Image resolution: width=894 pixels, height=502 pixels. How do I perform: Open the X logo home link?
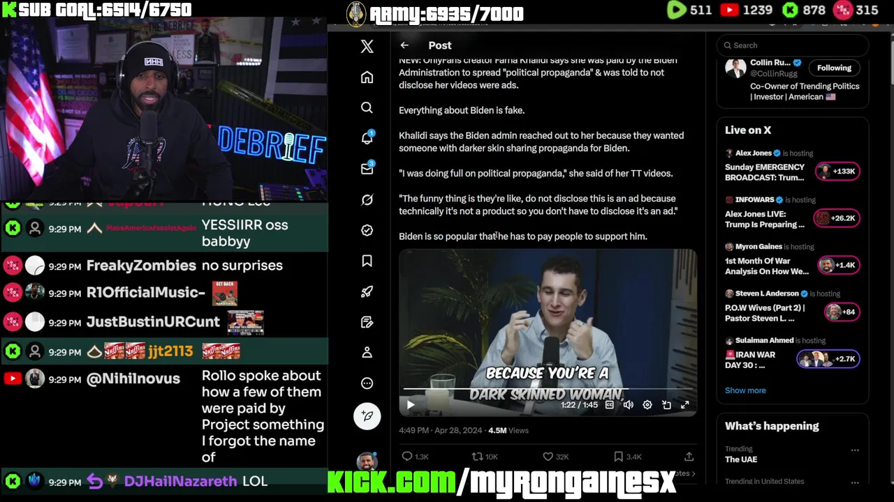point(367,46)
